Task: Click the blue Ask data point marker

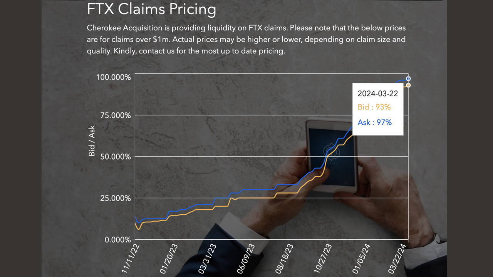Action: pyautogui.click(x=408, y=79)
